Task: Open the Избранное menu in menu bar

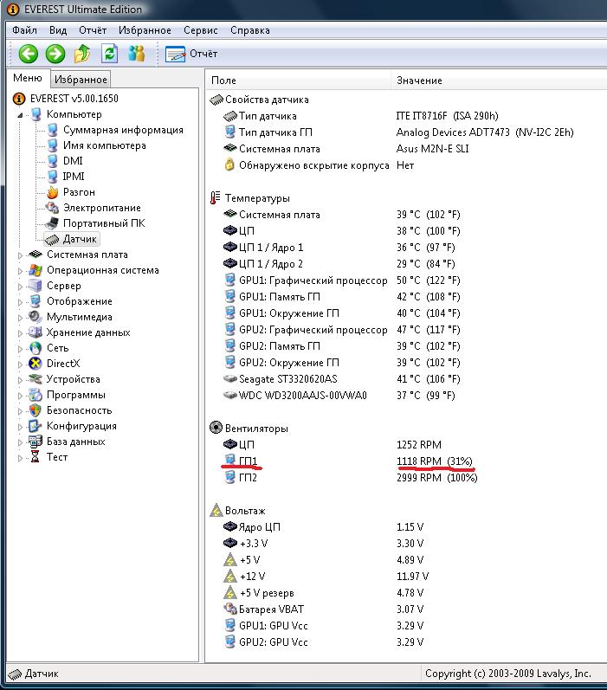Action: pos(145,30)
